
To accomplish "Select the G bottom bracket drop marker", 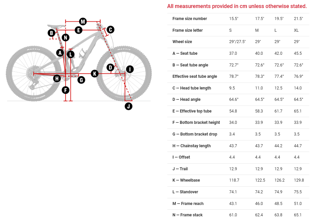I will pyautogui.click(x=81, y=80).
